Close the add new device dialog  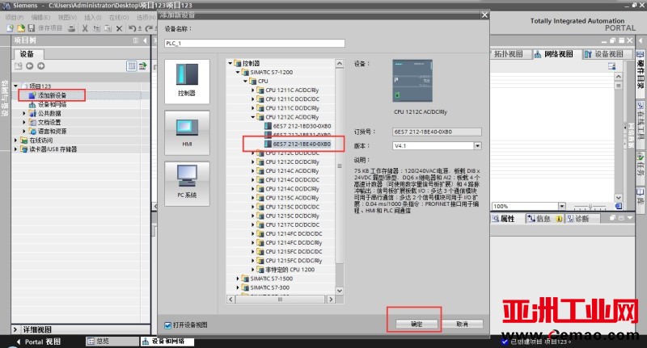coord(484,15)
